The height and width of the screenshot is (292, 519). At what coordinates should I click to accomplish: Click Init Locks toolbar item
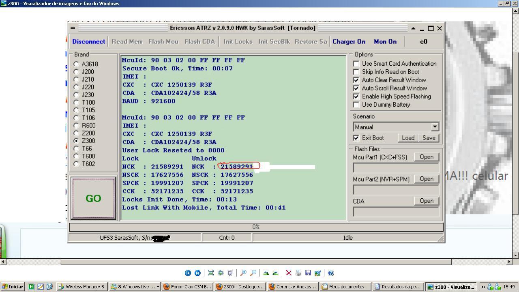[x=238, y=41]
